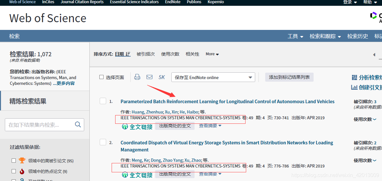The height and width of the screenshot is (181, 382).
Task: Click author Dong, Zhao Yang
Action: (166, 160)
